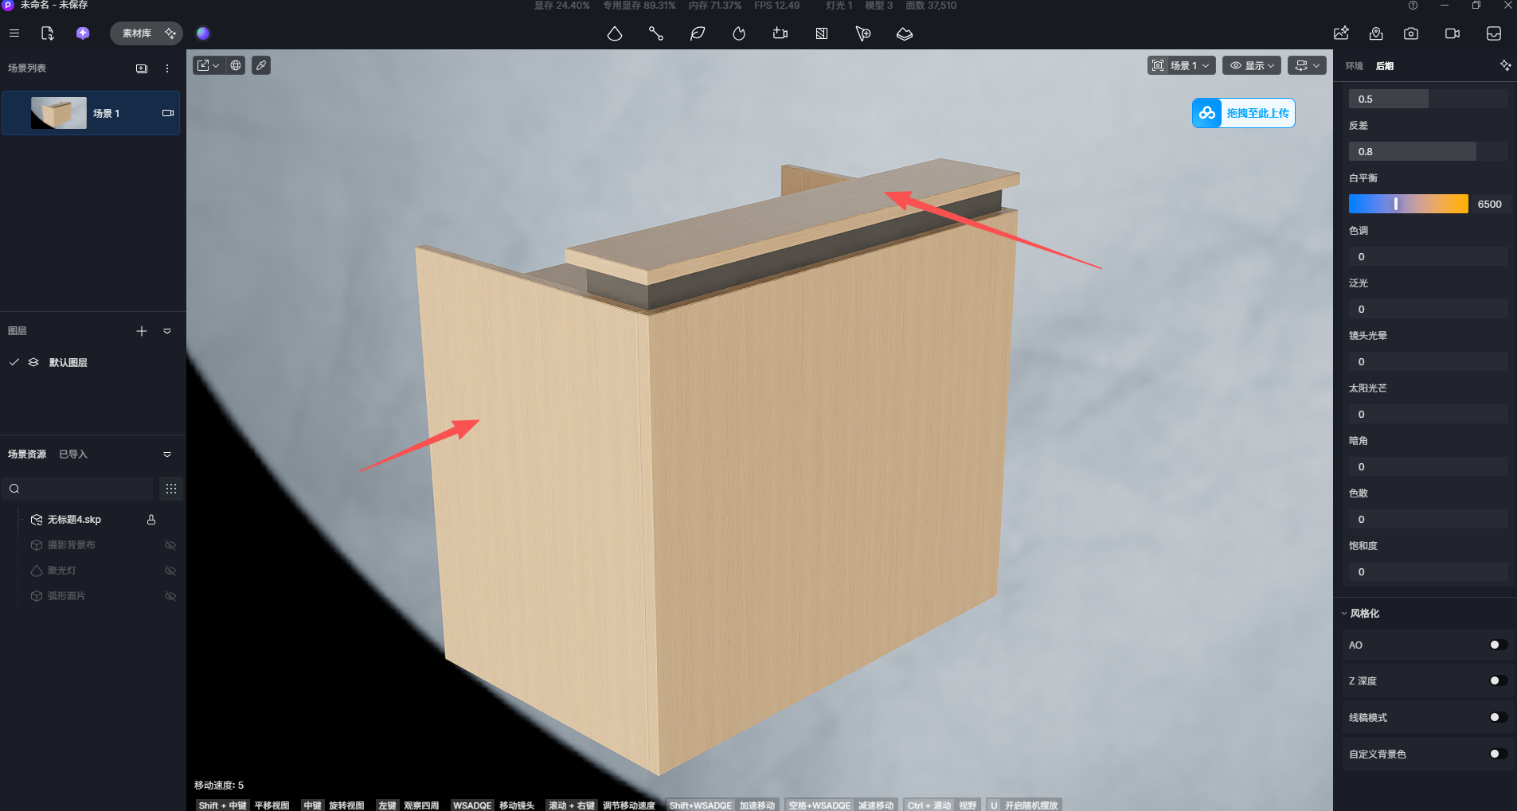Image resolution: width=1517 pixels, height=811 pixels.
Task: Switch to the 已导入 tab
Action: (73, 454)
